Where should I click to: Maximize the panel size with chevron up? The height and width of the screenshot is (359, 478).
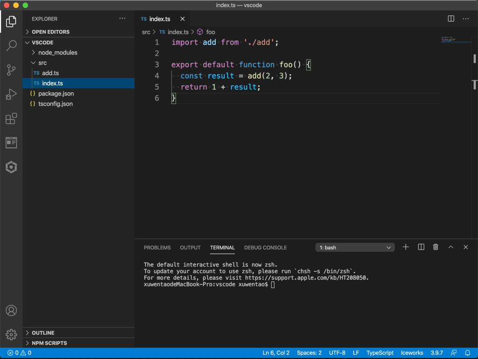pyautogui.click(x=451, y=247)
